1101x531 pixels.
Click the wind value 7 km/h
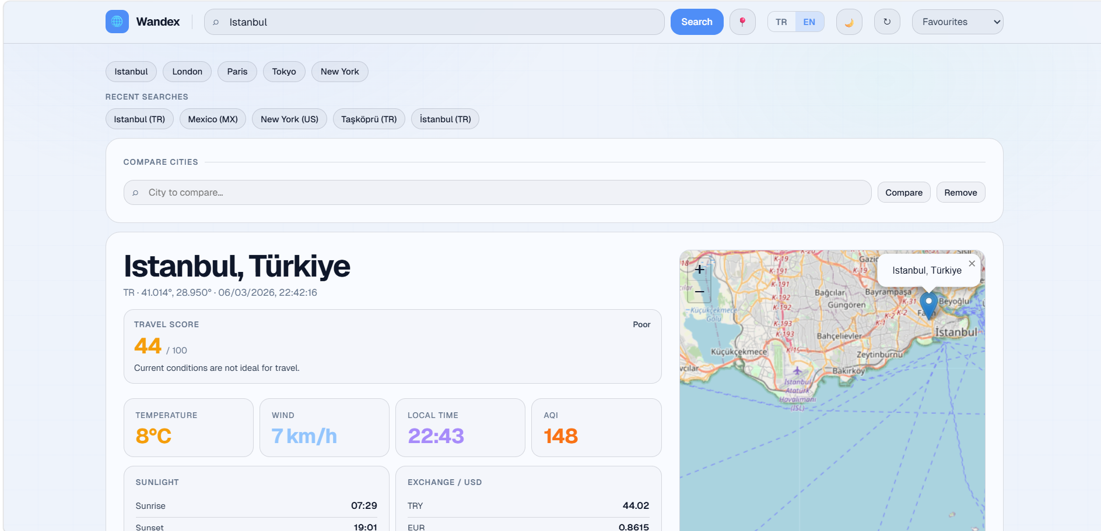tap(304, 436)
